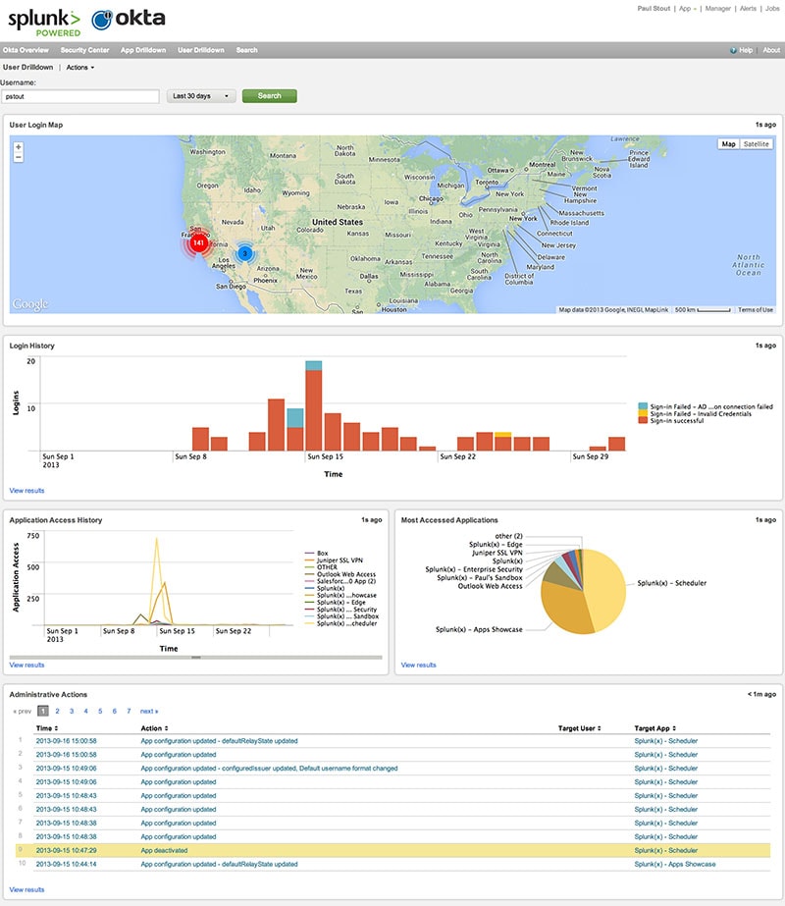Sort table by Target App column
The height and width of the screenshot is (906, 785).
point(655,728)
